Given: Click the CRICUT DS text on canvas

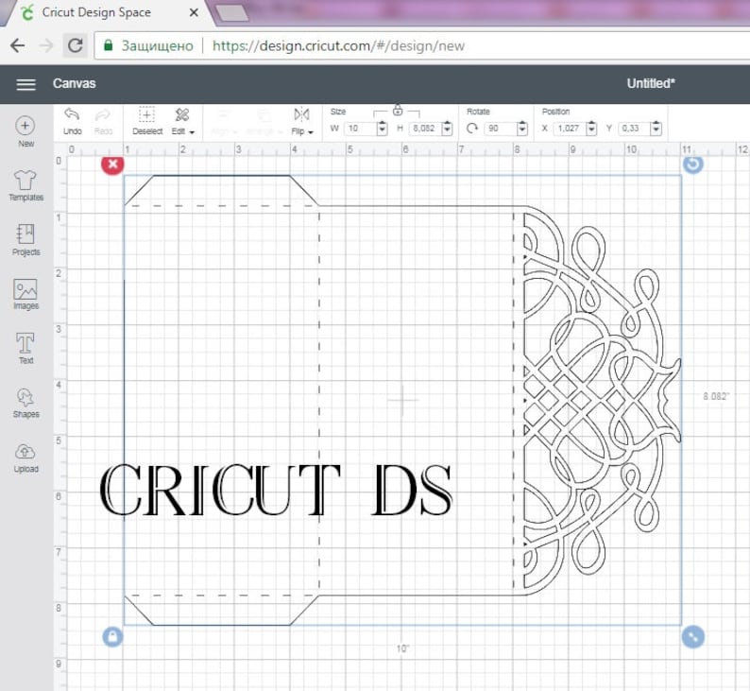Looking at the screenshot, I should click(276, 490).
